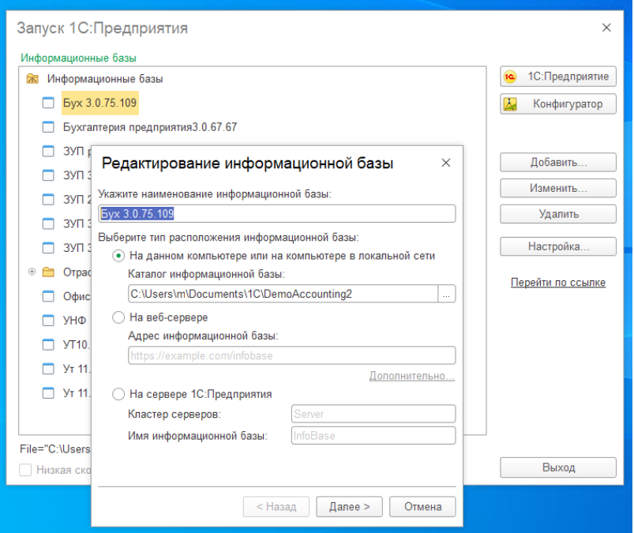Click the Адрес информационной базы URL field
Image resolution: width=634 pixels, height=533 pixels.
click(x=292, y=355)
